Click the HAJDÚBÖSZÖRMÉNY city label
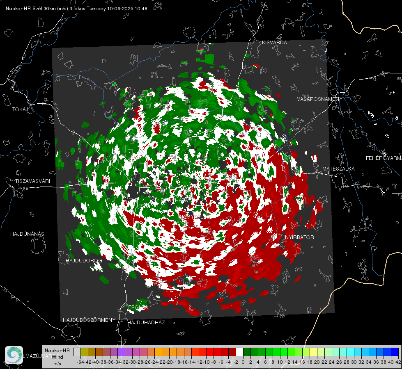This screenshot has width=402, height=369. [89, 320]
